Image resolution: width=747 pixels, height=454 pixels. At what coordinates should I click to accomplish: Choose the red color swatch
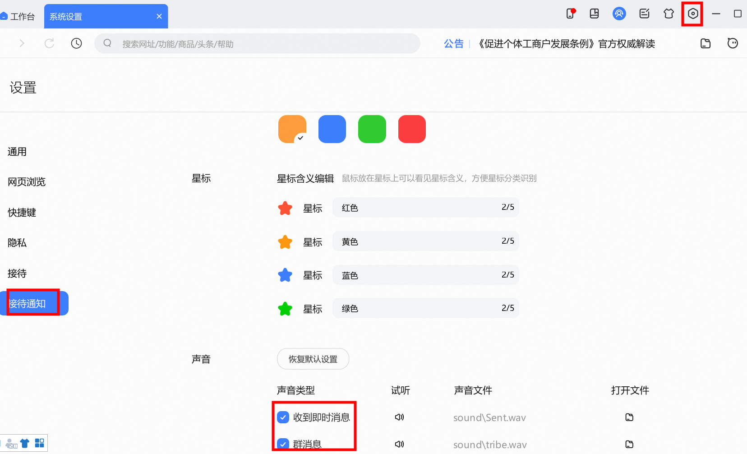[x=412, y=129]
